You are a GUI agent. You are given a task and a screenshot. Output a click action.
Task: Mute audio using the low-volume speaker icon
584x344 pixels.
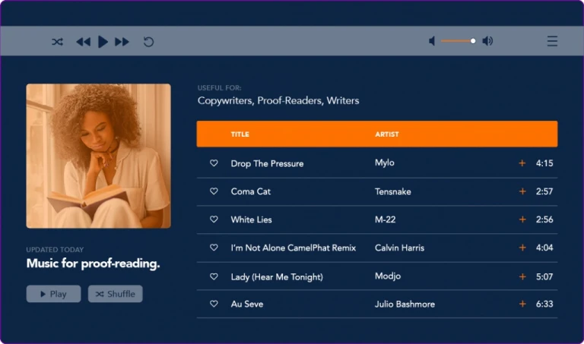[432, 40]
